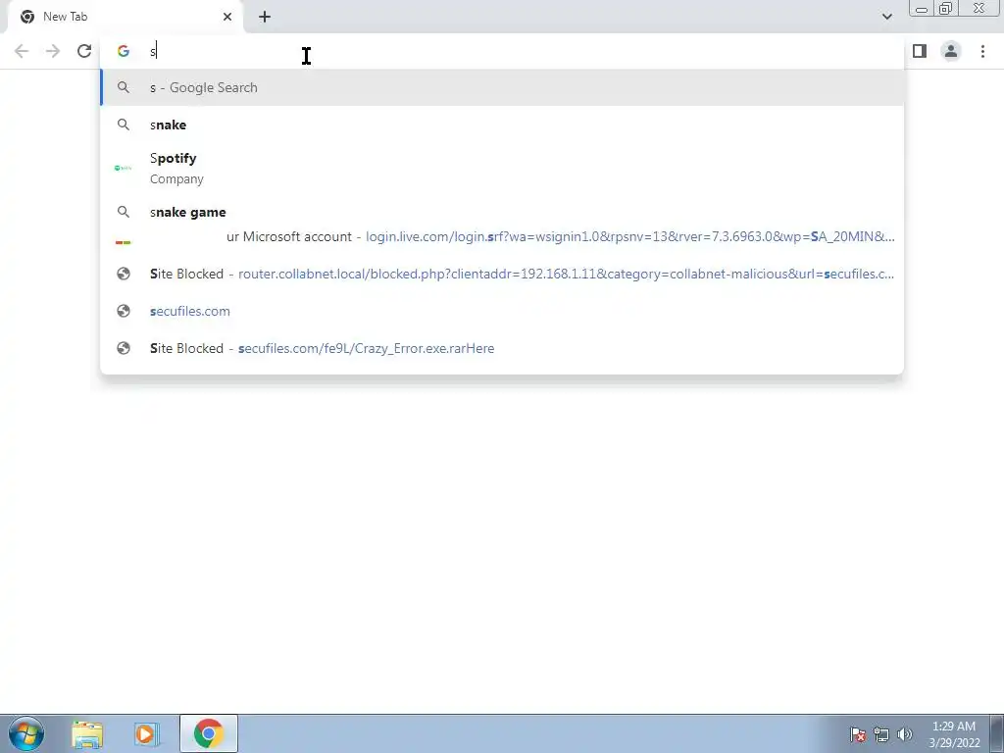The image size is (1004, 753).
Task: Open a new tab with plus button
Action: pos(265,17)
